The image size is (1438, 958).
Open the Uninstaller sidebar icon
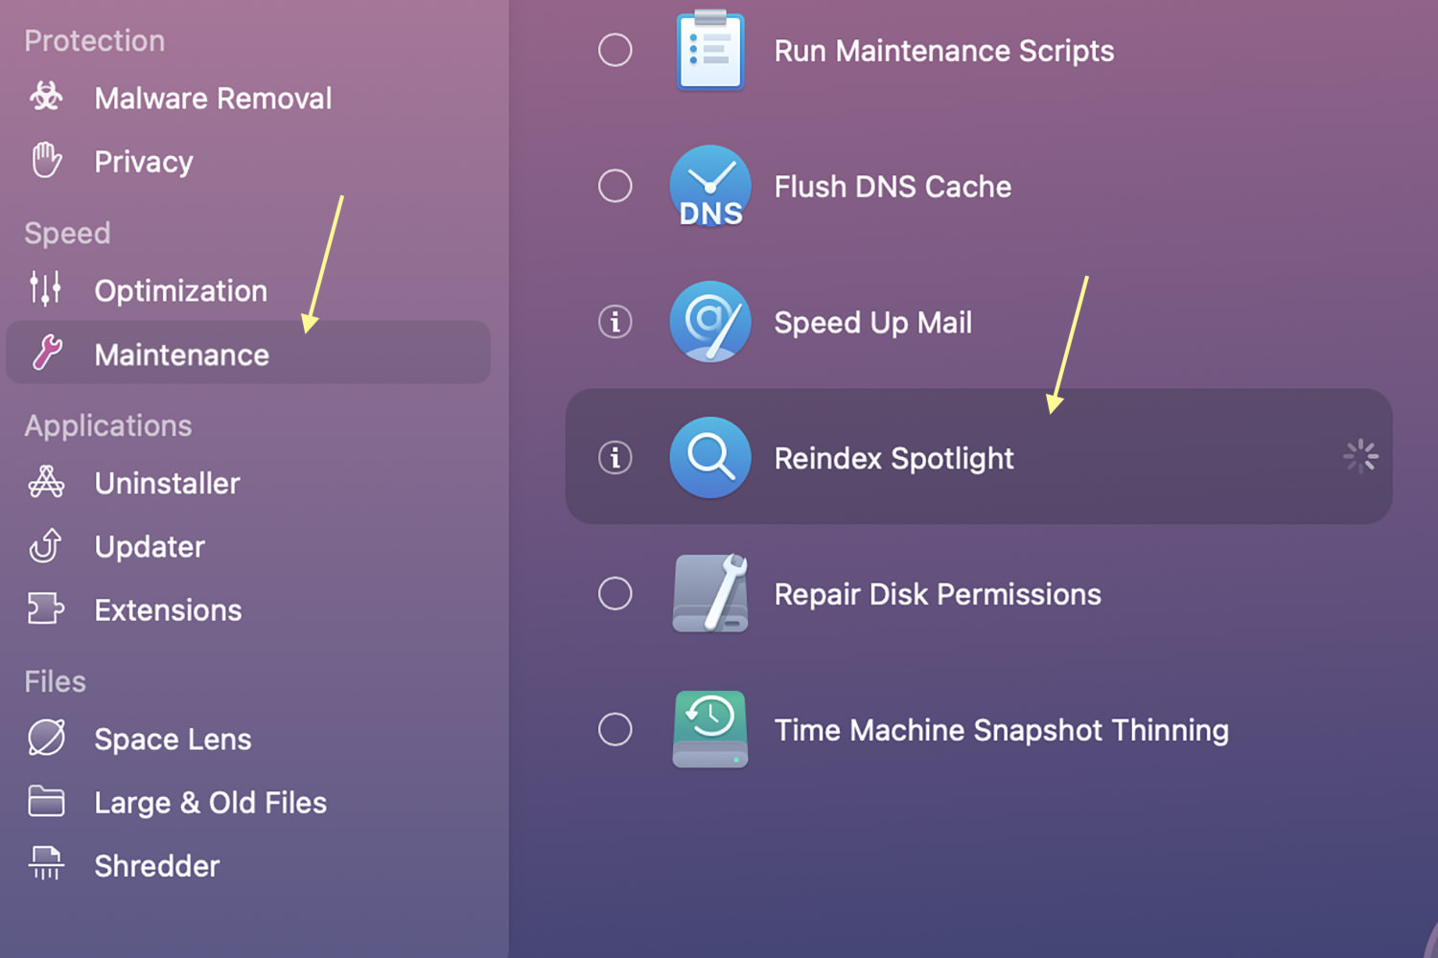click(x=46, y=482)
